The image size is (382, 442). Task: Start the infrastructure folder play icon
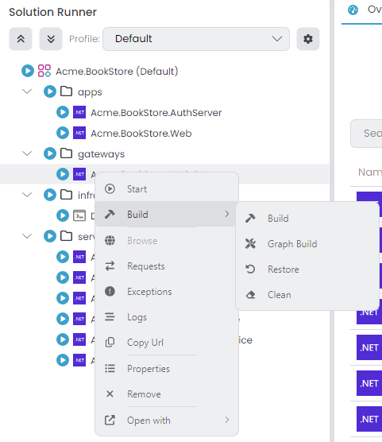click(x=50, y=195)
